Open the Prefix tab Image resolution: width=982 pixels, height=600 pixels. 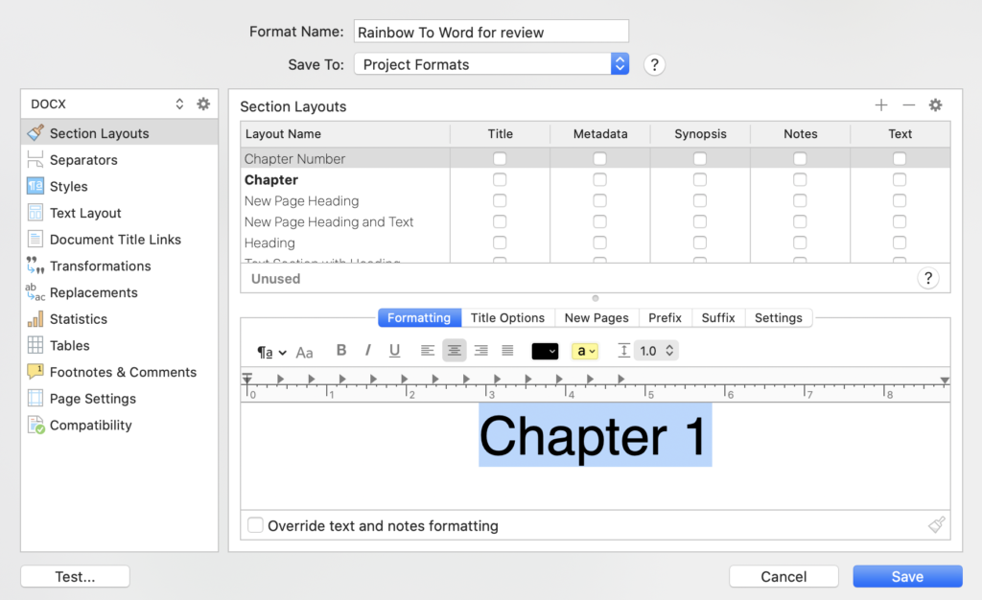click(665, 317)
